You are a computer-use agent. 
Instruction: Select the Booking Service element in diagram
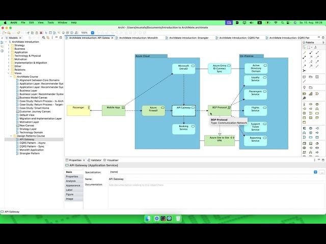pyautogui.click(x=183, y=129)
